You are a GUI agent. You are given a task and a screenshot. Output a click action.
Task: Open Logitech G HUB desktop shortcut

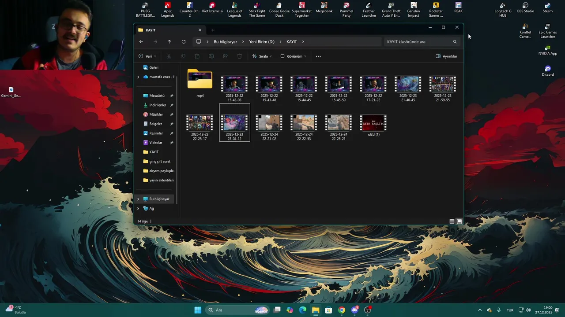coord(503,9)
